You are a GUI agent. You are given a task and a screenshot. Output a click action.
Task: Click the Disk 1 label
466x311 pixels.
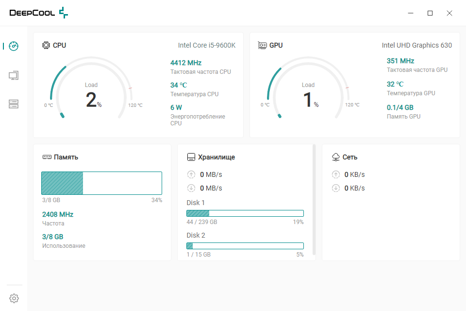pos(196,203)
